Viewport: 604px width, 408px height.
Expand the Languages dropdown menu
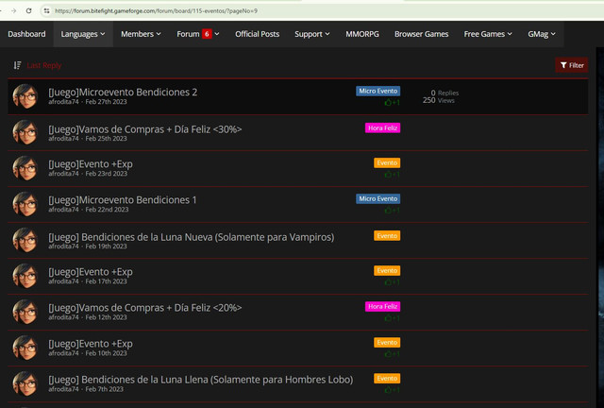[83, 34]
